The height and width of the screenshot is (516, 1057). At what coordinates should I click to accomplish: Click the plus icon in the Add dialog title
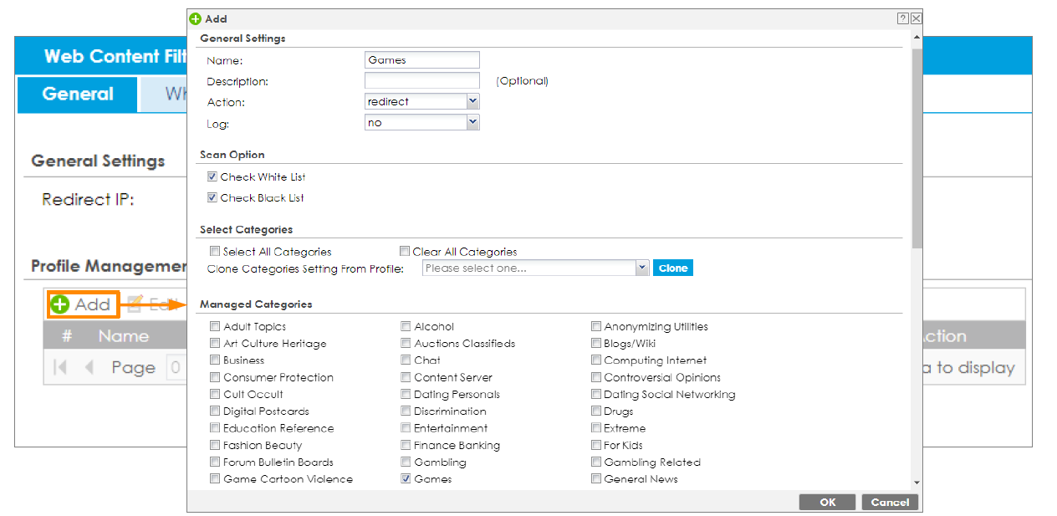pos(196,18)
